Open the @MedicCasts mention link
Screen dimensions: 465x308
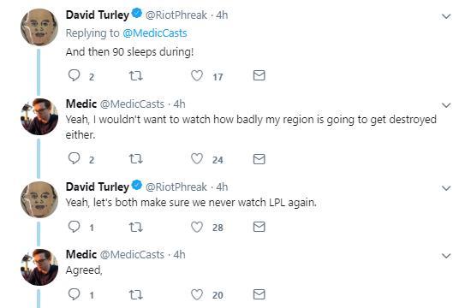click(x=154, y=33)
